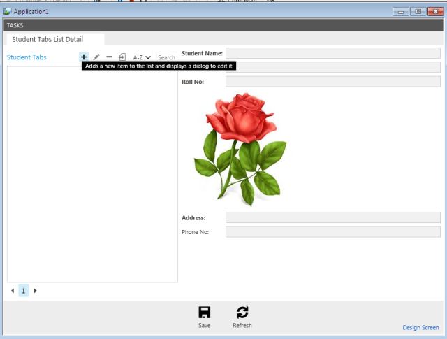
Task: Go to next page arrow
Action: coord(36,291)
